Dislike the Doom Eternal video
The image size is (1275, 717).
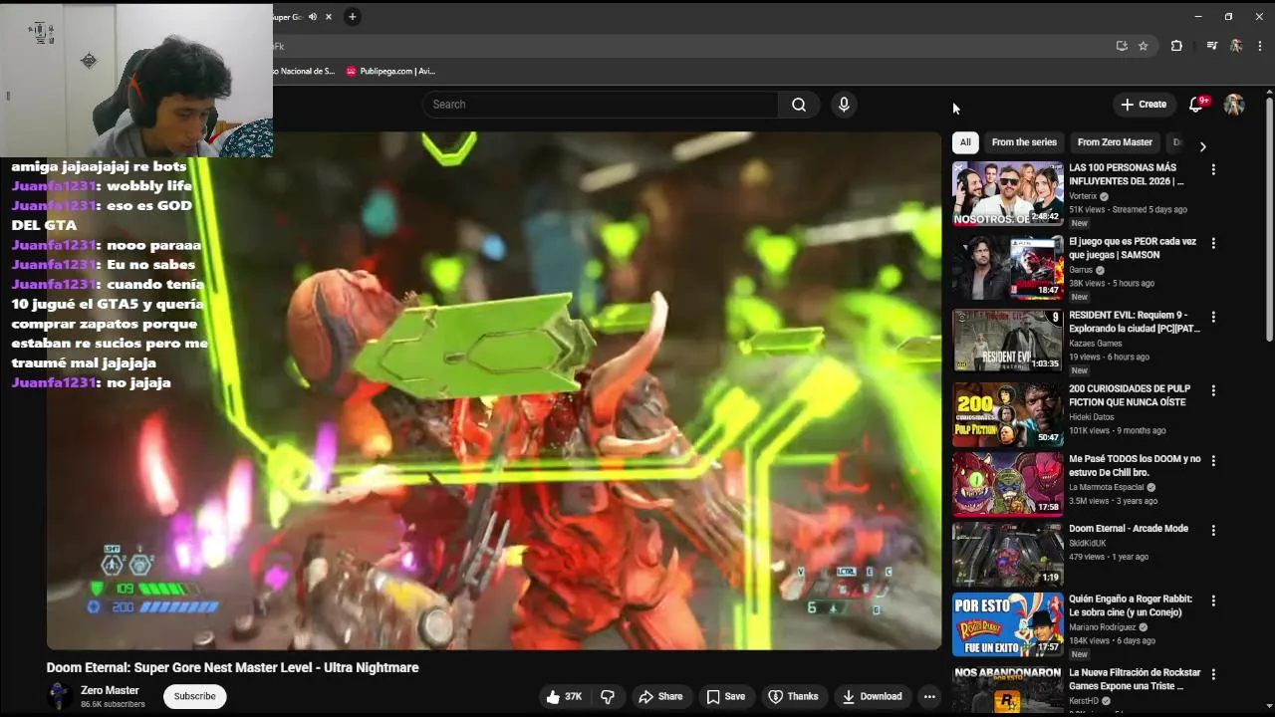(x=608, y=697)
